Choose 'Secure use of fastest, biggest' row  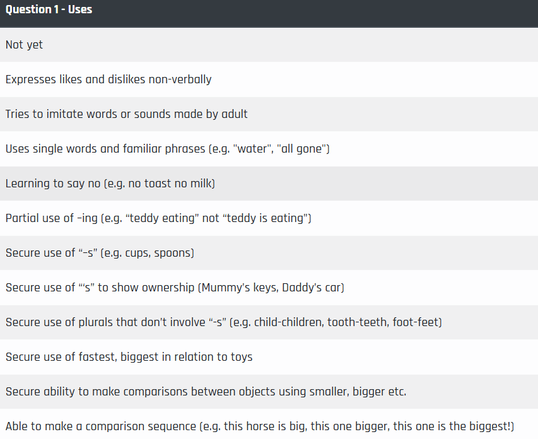click(x=269, y=356)
